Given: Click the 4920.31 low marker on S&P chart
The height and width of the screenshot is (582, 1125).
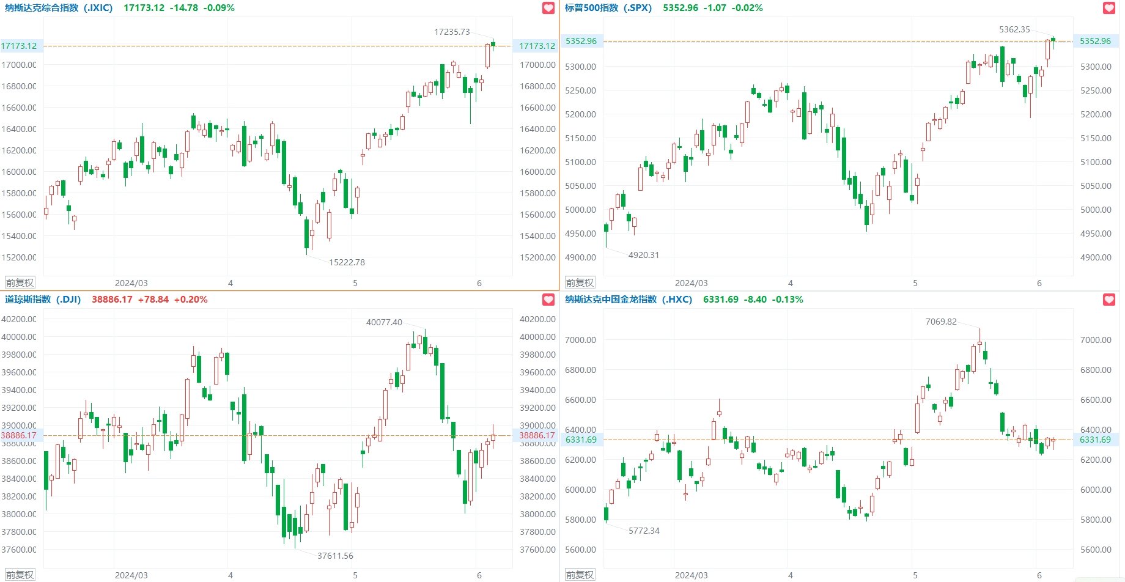Looking at the screenshot, I should point(644,255).
